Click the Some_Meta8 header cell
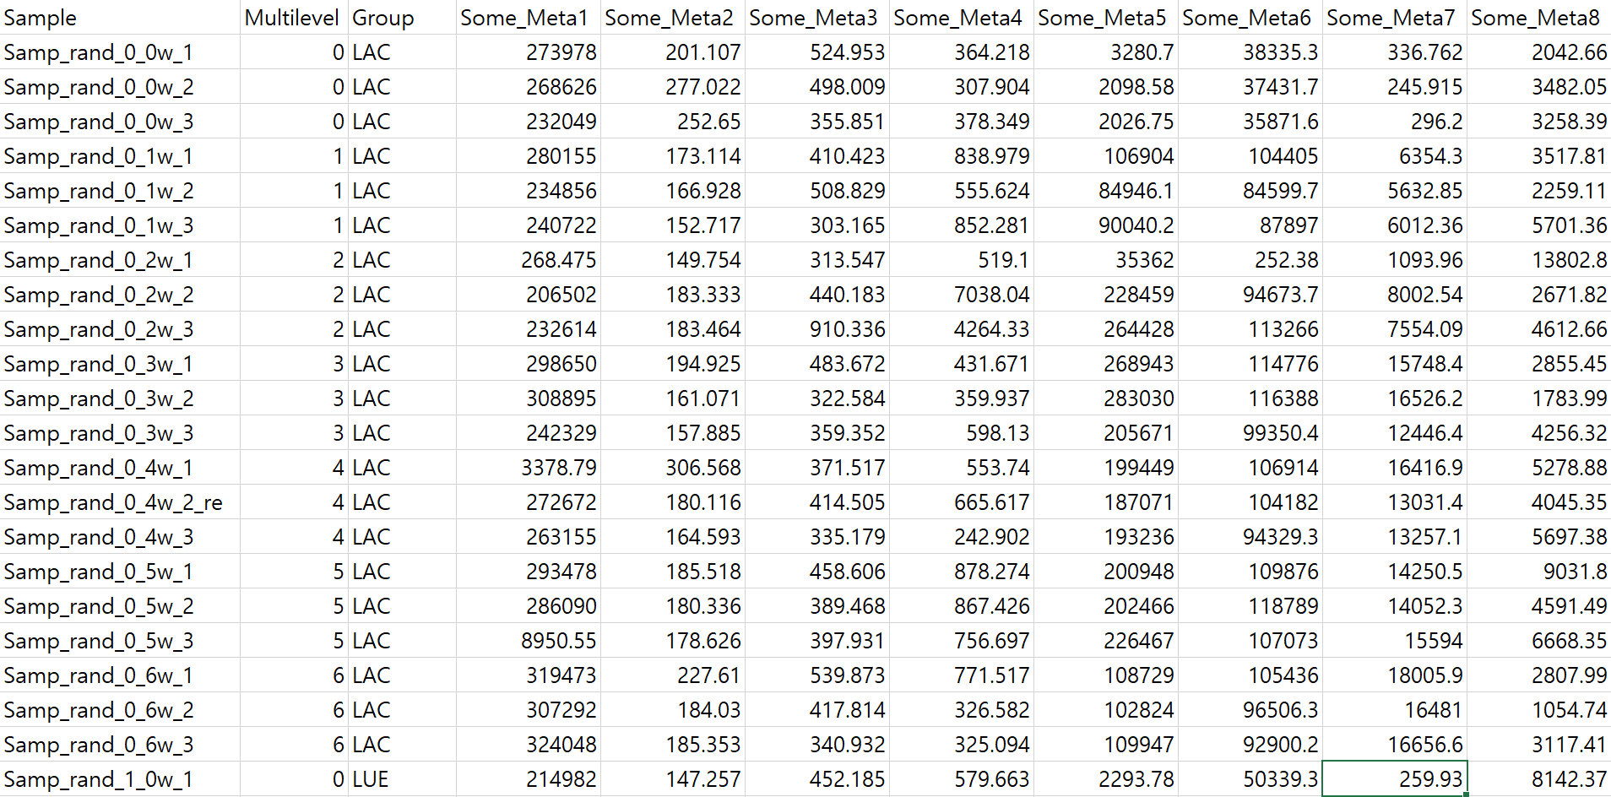1611x797 pixels. click(x=1539, y=18)
